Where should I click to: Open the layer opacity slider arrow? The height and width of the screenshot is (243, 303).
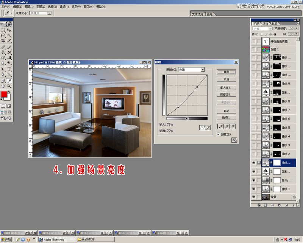297,28
